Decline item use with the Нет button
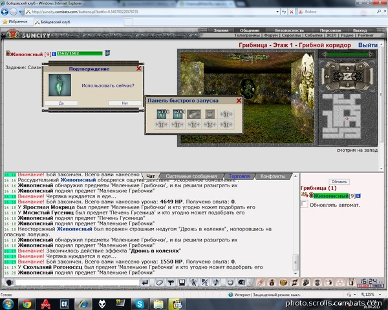Screen dimensions: 388x310 point(125,103)
